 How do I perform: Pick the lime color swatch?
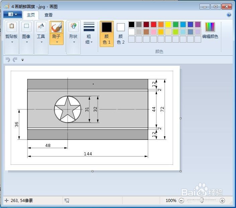[x=176, y=32]
